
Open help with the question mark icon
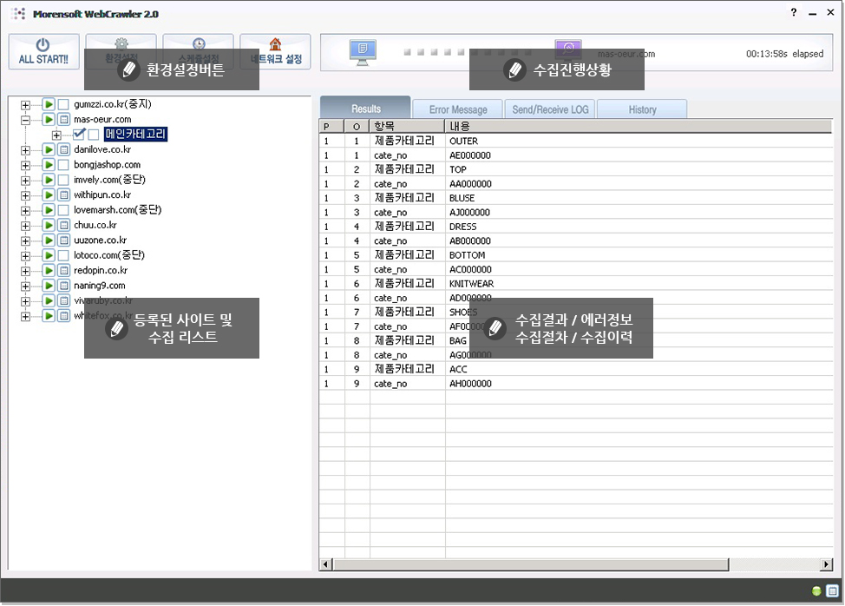[794, 12]
